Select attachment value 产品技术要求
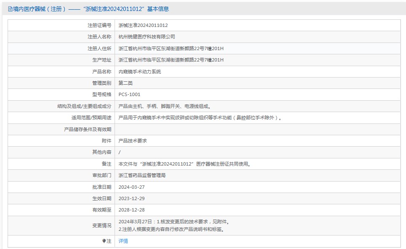Screen dimensions: 406x249 133,141
